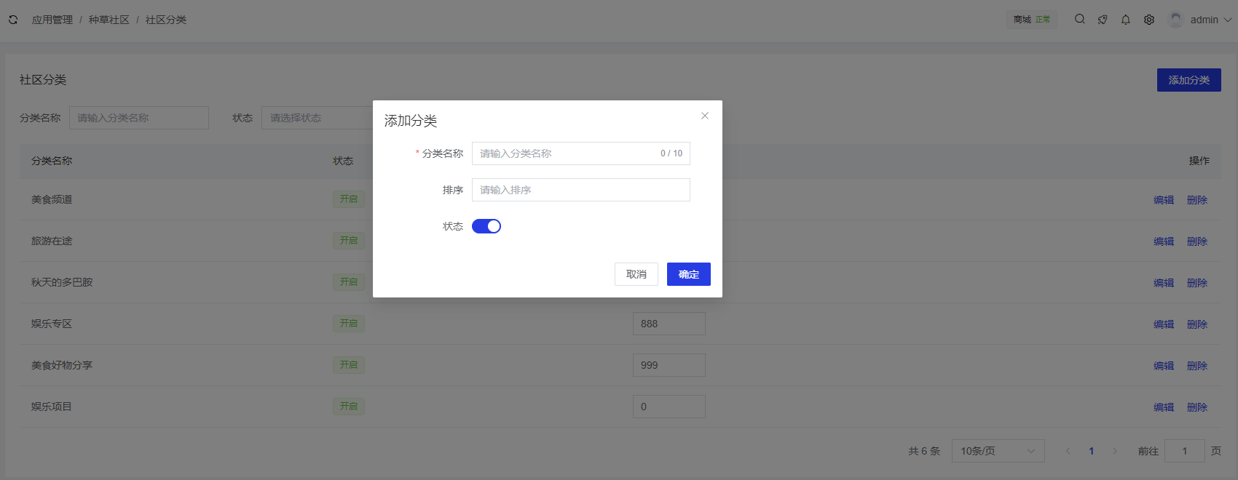The width and height of the screenshot is (1238, 480).
Task: Go to 应用管理 breadcrumb
Action: (52, 20)
